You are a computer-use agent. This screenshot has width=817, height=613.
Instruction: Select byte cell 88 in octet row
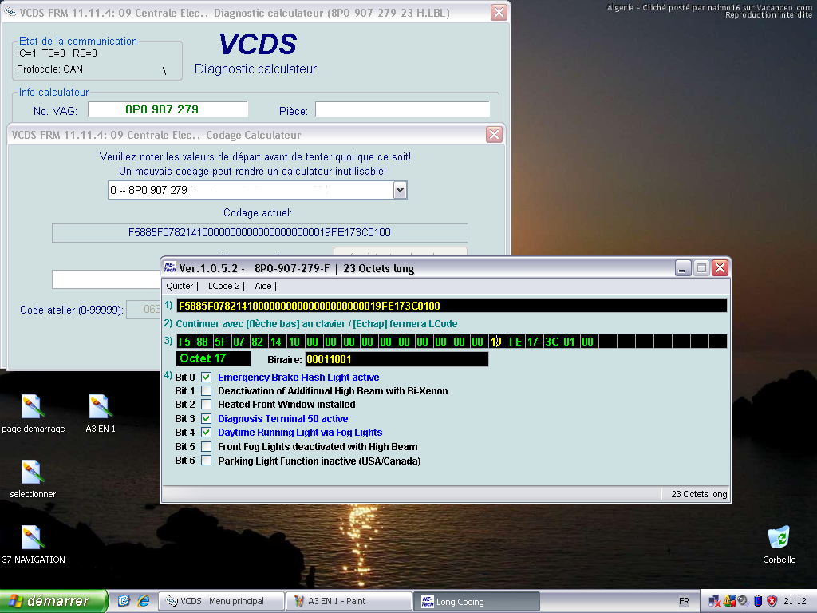(203, 342)
